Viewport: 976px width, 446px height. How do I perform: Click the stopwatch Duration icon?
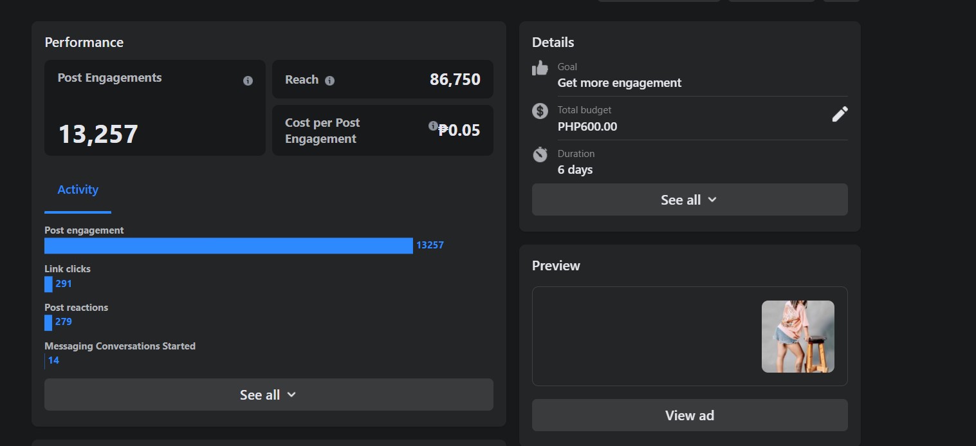click(540, 154)
